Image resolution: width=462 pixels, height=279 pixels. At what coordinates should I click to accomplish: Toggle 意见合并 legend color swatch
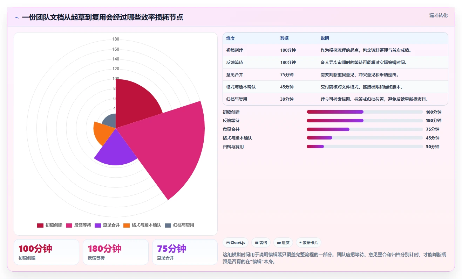(98, 225)
